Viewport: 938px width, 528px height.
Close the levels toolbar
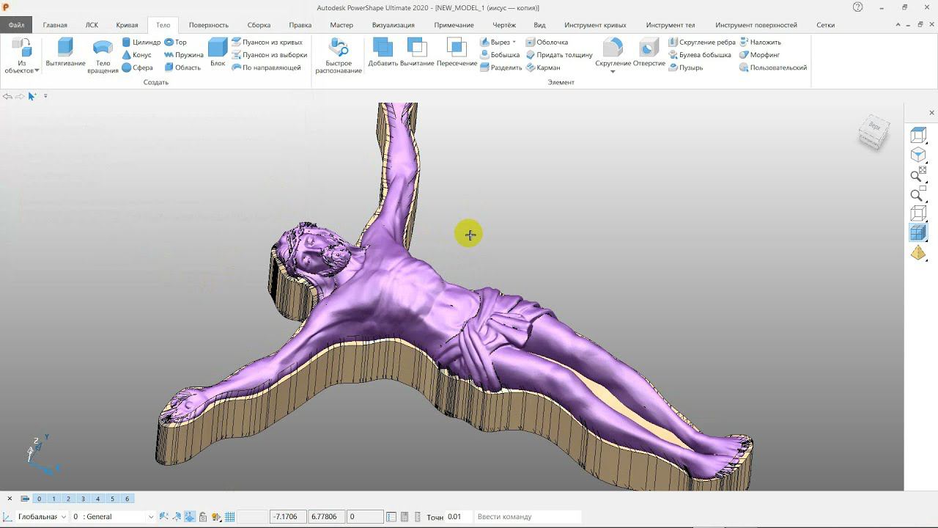pos(10,499)
